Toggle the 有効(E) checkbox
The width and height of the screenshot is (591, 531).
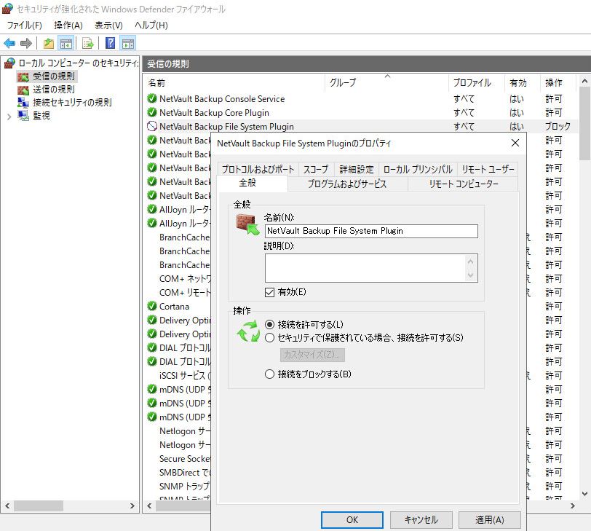(269, 292)
